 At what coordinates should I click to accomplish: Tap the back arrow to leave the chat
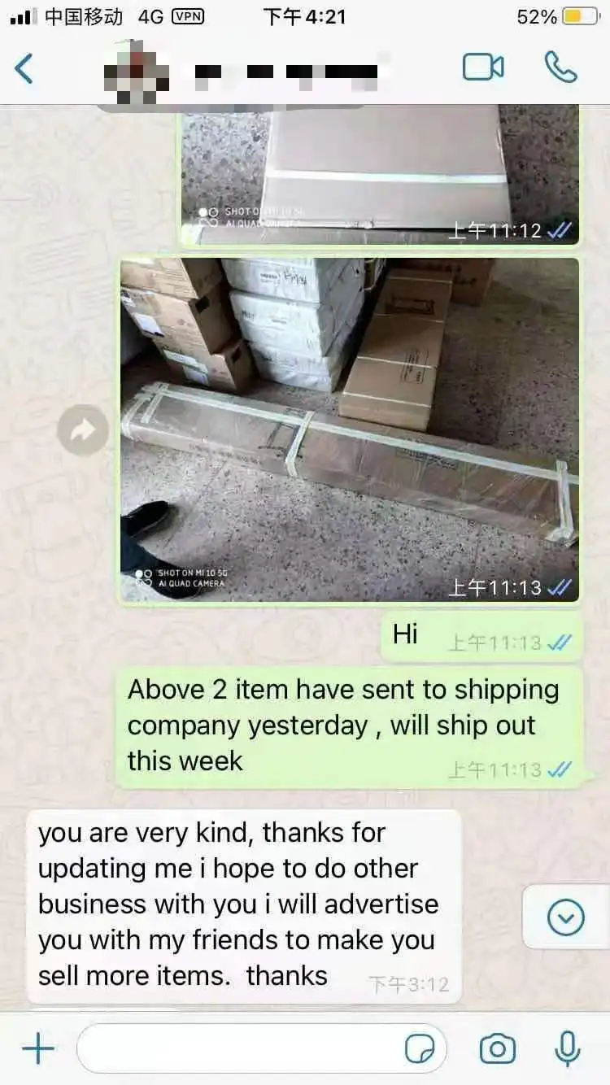[x=24, y=68]
